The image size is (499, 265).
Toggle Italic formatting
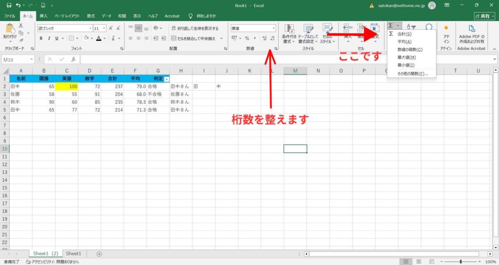tap(49, 38)
